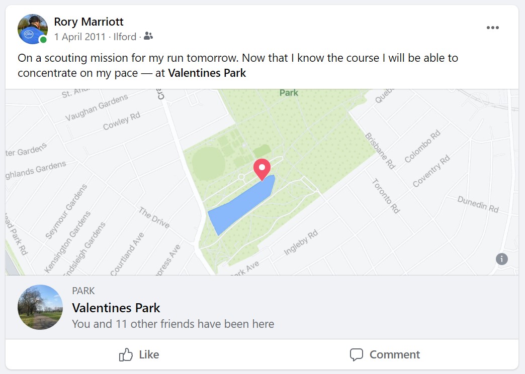525x374 pixels.
Task: Open the Valentines Park photo thumbnail
Action: [x=40, y=307]
